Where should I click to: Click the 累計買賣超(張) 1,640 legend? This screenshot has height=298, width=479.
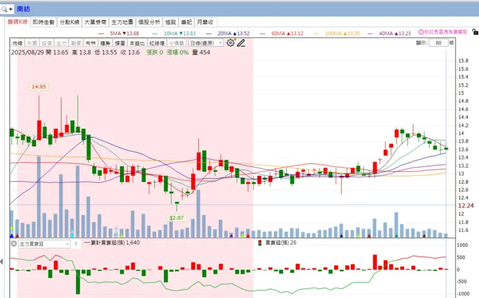pyautogui.click(x=112, y=243)
